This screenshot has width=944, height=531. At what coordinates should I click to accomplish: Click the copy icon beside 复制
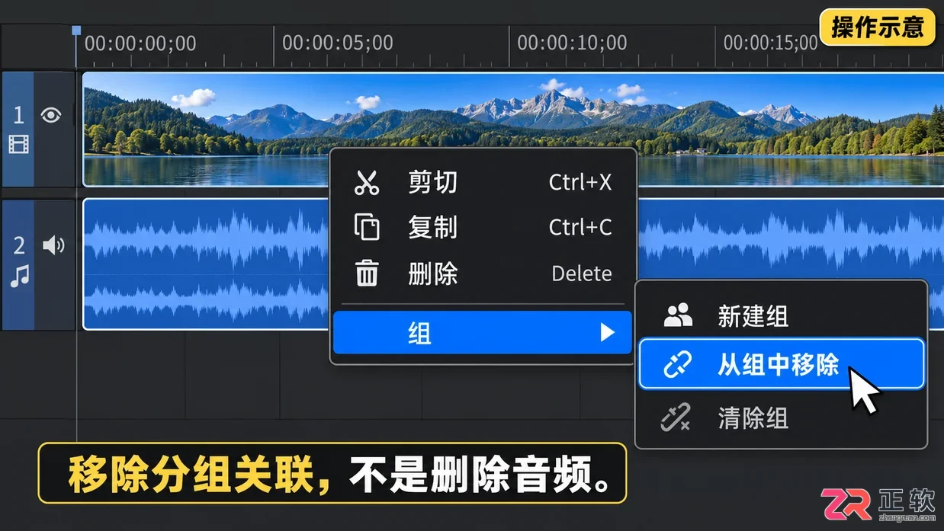tap(367, 227)
